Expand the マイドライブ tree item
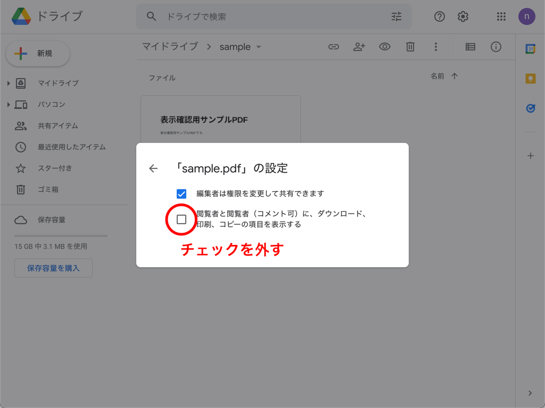This screenshot has height=408, width=545. (9, 83)
